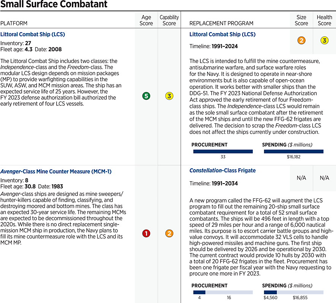Open the Avenger-Class Mine Counter Measure heading
Viewport: 336px width, 303px height.
click(56, 171)
